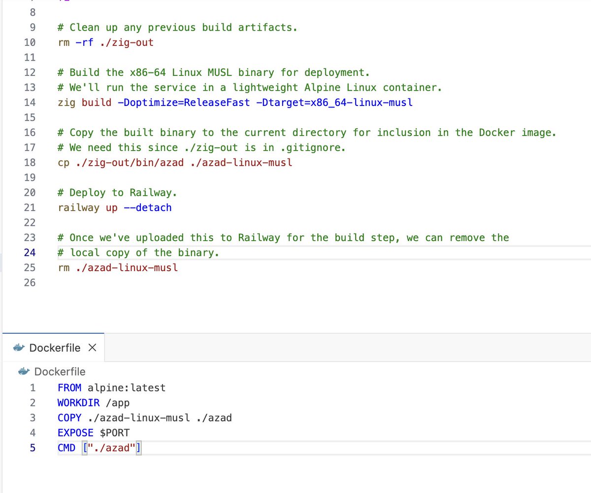This screenshot has height=493, width=591.
Task: Click the 'cp ./zig-out/bin/azad' line
Action: tap(175, 162)
